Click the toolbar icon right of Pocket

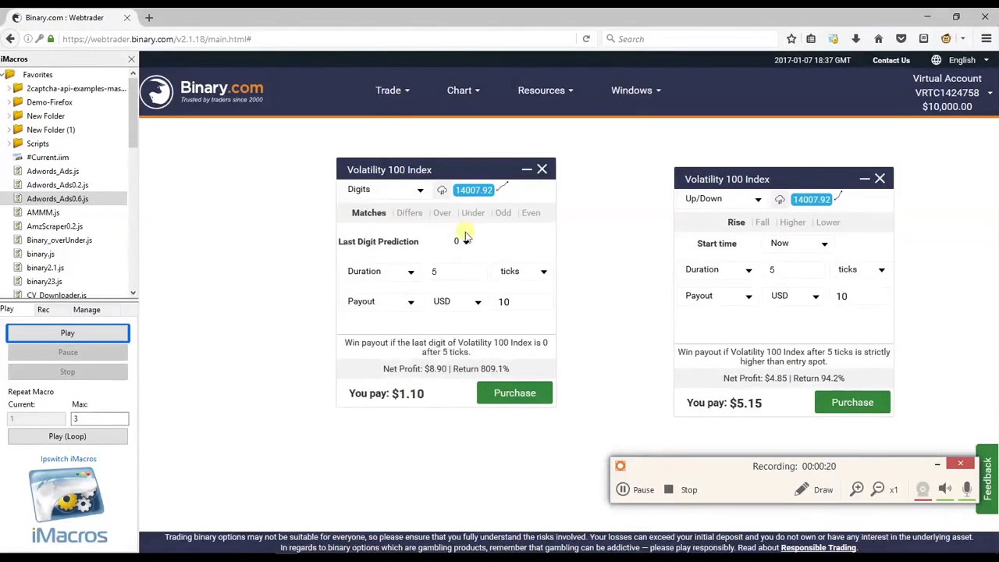pyautogui.click(x=923, y=39)
